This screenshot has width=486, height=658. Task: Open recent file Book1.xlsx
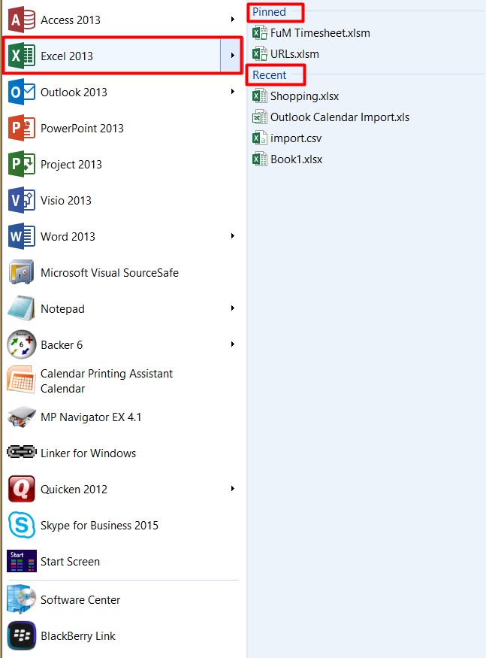tap(296, 159)
